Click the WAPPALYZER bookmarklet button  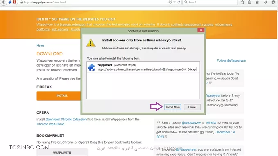coord(62,152)
